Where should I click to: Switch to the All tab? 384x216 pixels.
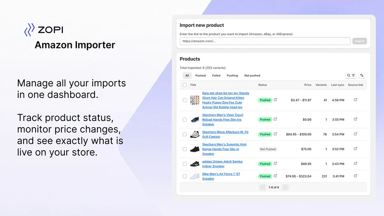point(187,75)
